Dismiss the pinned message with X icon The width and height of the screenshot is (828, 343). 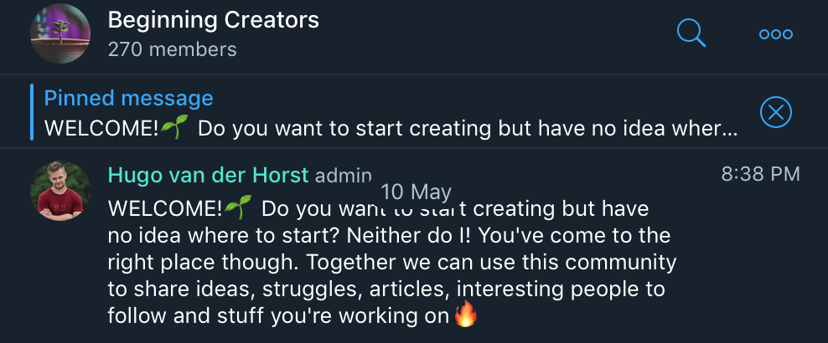(775, 112)
